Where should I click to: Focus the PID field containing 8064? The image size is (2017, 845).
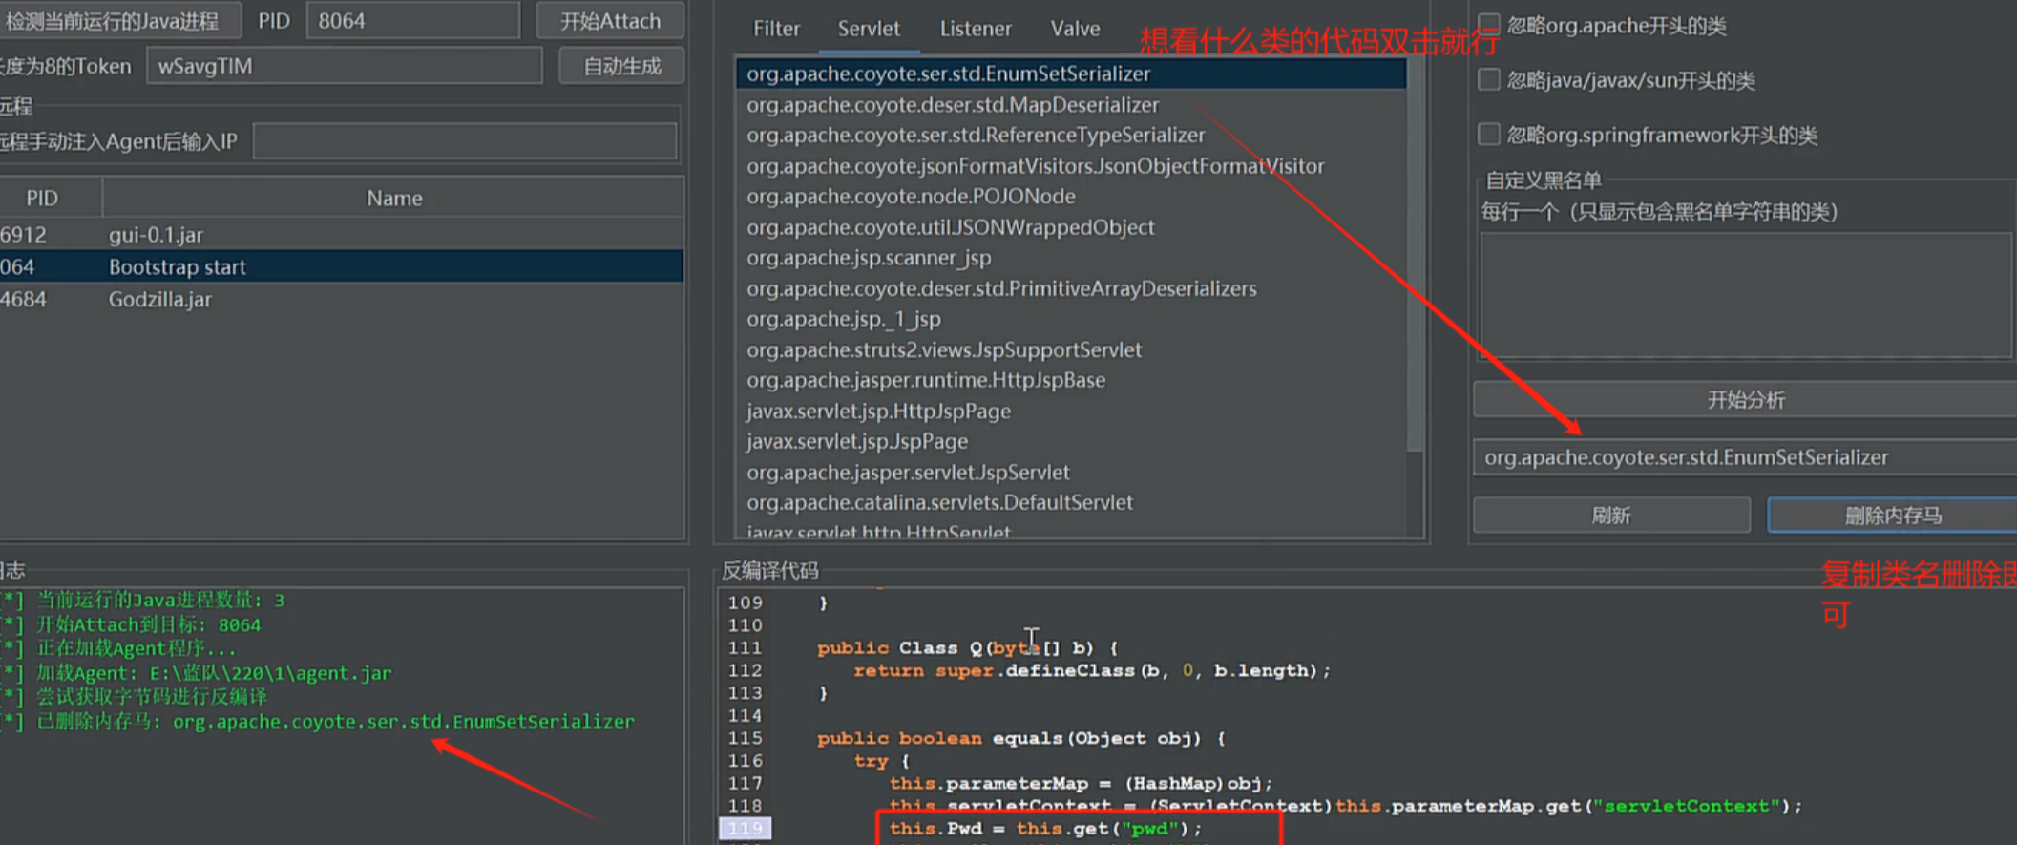coord(412,21)
